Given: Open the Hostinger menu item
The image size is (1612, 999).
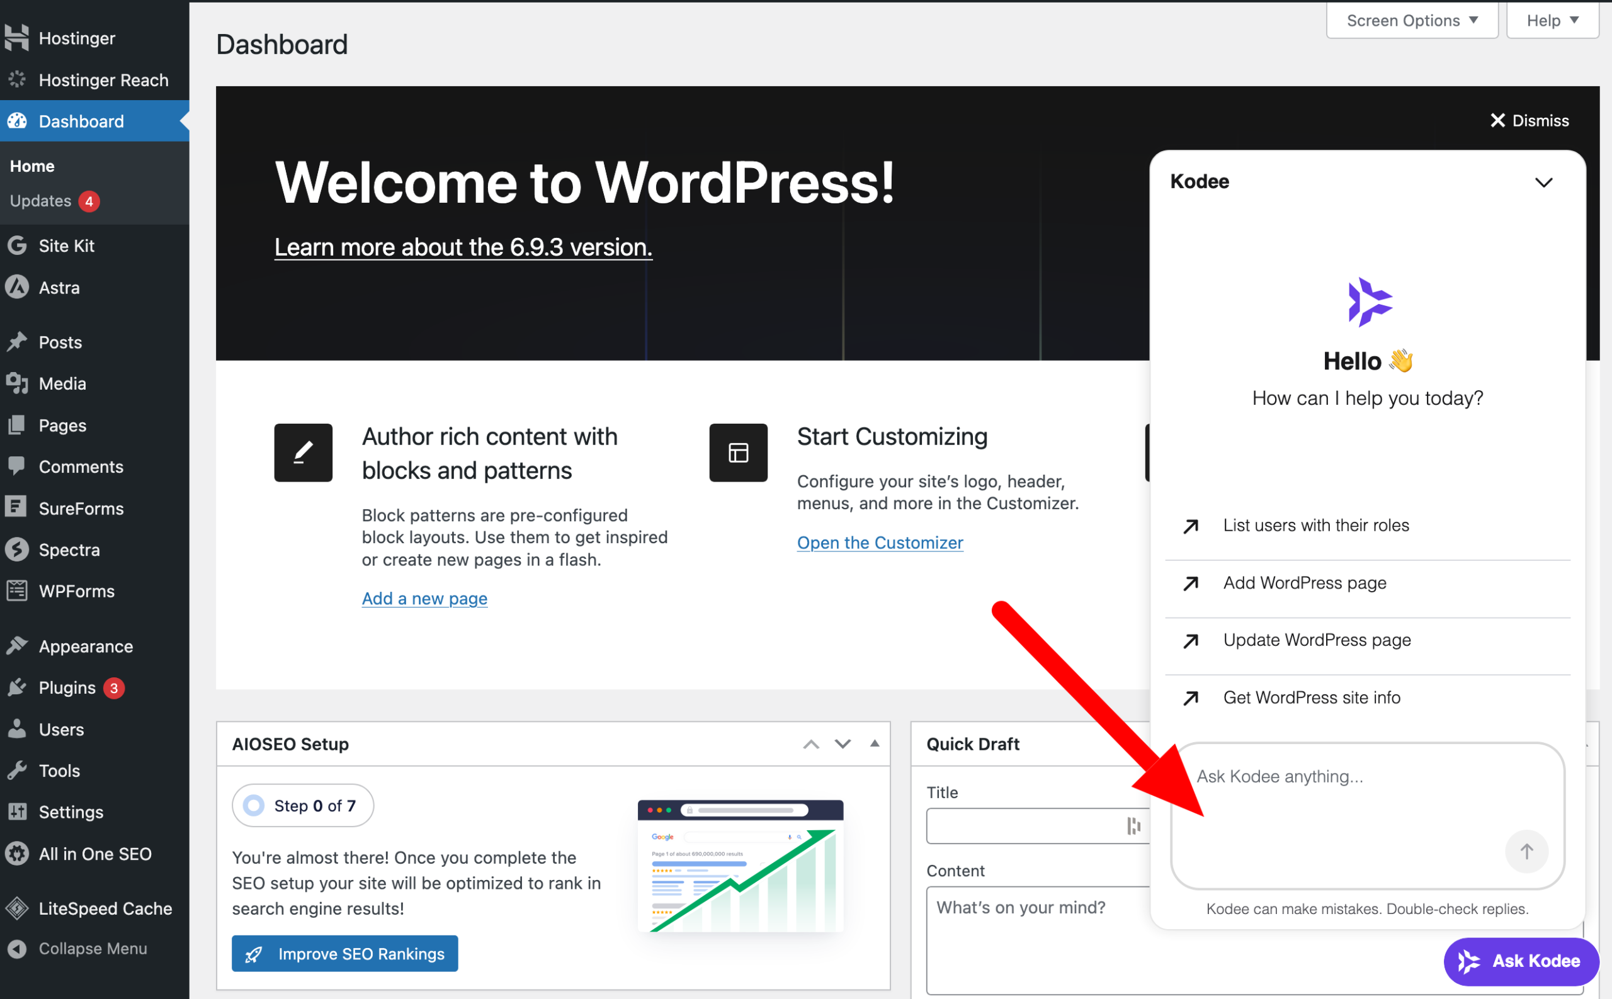Looking at the screenshot, I should coord(94,38).
